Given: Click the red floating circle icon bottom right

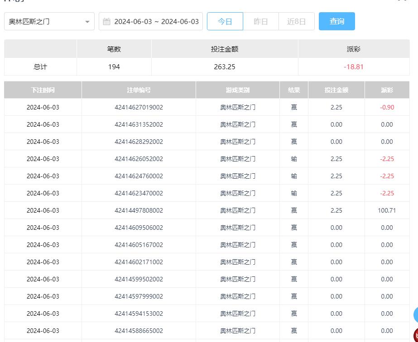Looking at the screenshot, I should (416, 335).
